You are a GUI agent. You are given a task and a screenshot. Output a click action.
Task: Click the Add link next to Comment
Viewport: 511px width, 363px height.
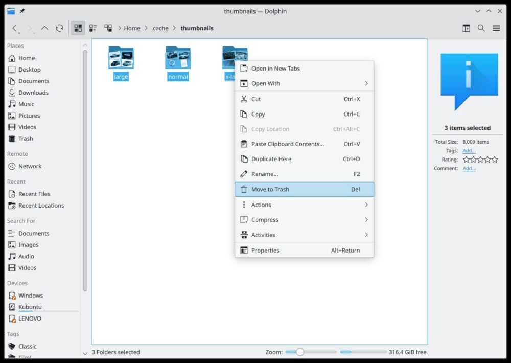click(x=469, y=169)
